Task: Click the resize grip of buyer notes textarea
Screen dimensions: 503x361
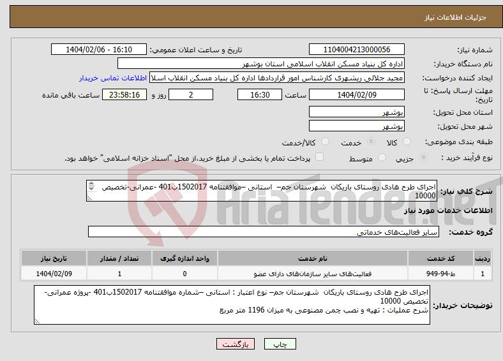Action: click(x=37, y=321)
